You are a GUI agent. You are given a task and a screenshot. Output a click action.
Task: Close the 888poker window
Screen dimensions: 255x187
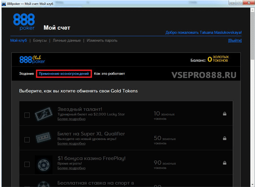tap(249, 3)
